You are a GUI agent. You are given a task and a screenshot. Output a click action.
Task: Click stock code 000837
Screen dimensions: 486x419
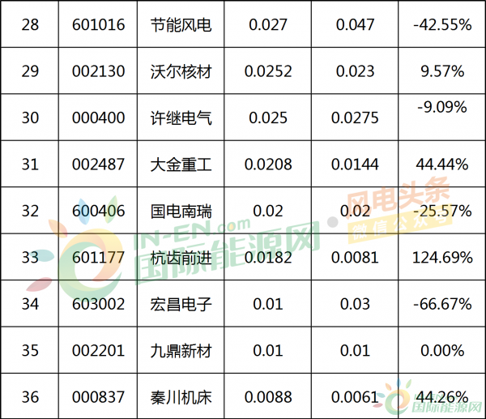tap(98, 397)
